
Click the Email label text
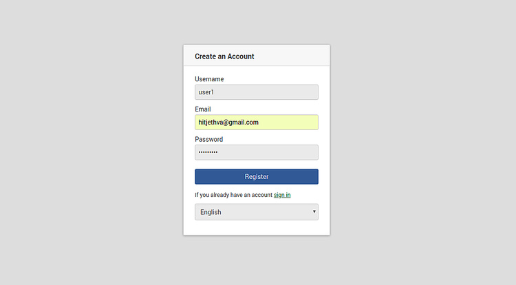(203, 109)
